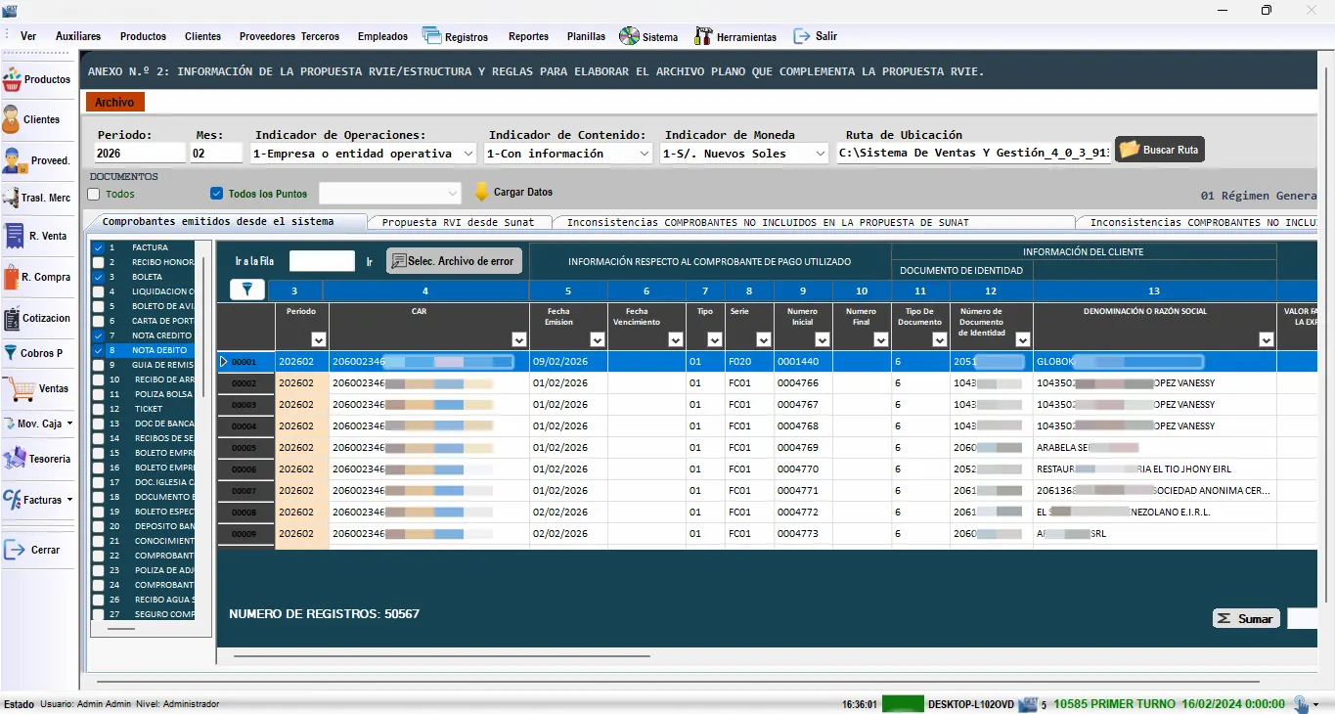This screenshot has height=714, width=1335.
Task: Switch to Propuesta RVI desde Sunat tab
Action: pyautogui.click(x=458, y=222)
